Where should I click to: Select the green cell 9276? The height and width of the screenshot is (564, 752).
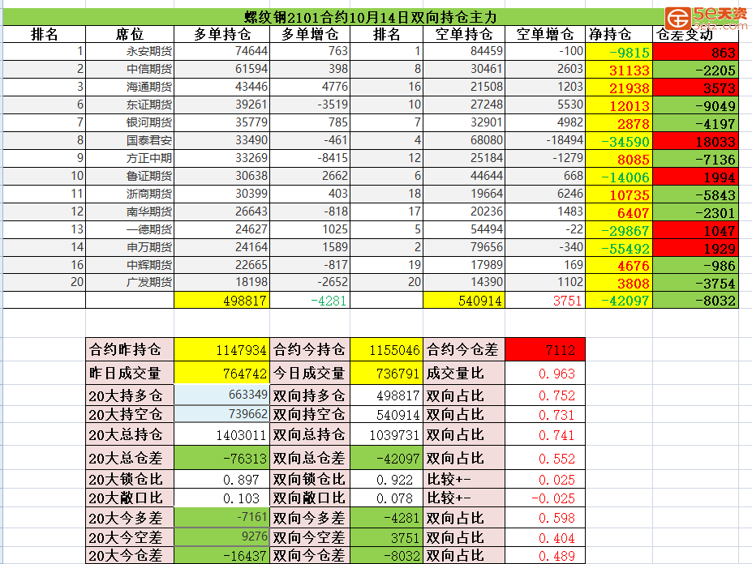coord(221,536)
